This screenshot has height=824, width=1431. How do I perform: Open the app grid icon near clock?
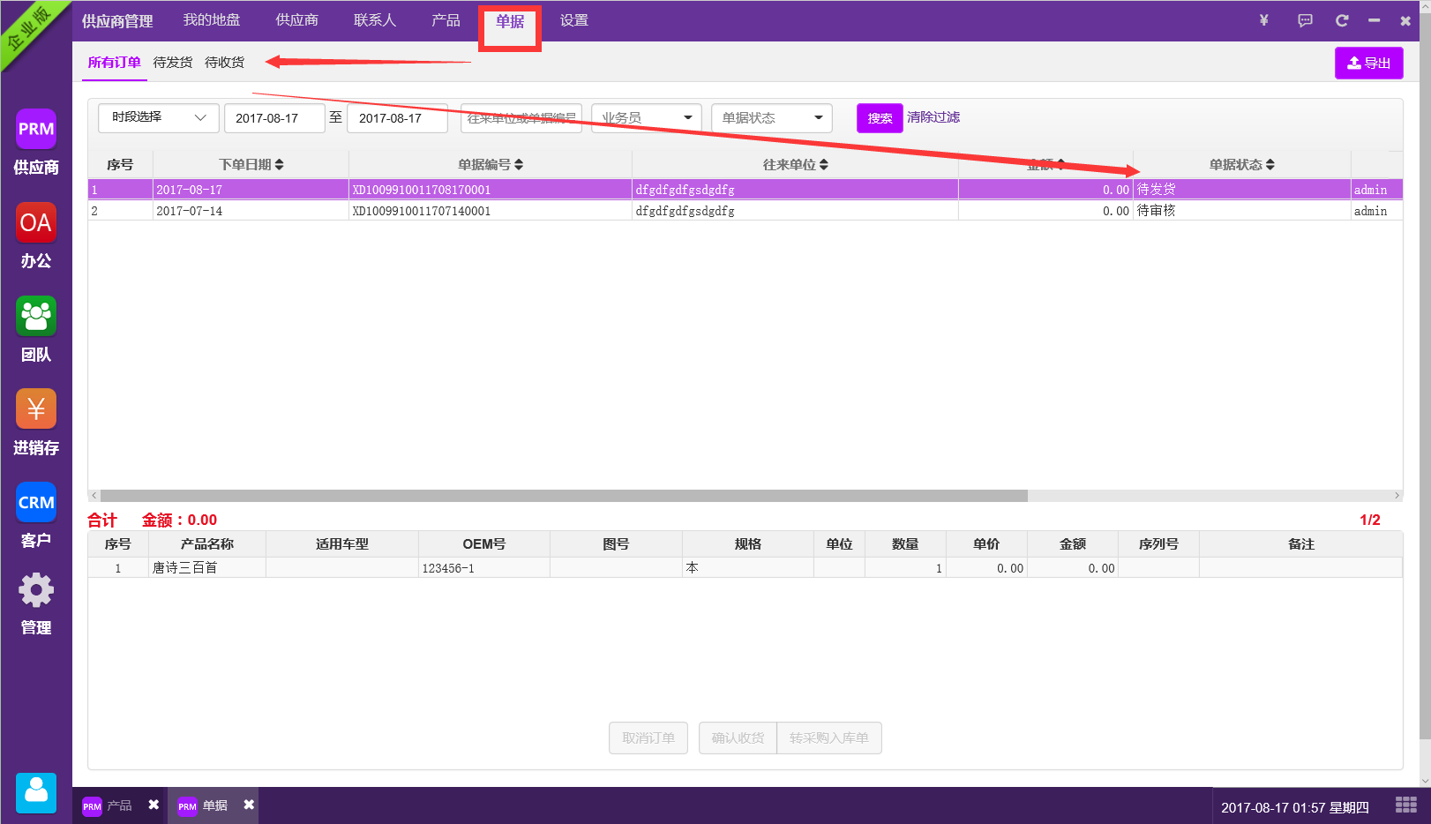(x=1406, y=805)
